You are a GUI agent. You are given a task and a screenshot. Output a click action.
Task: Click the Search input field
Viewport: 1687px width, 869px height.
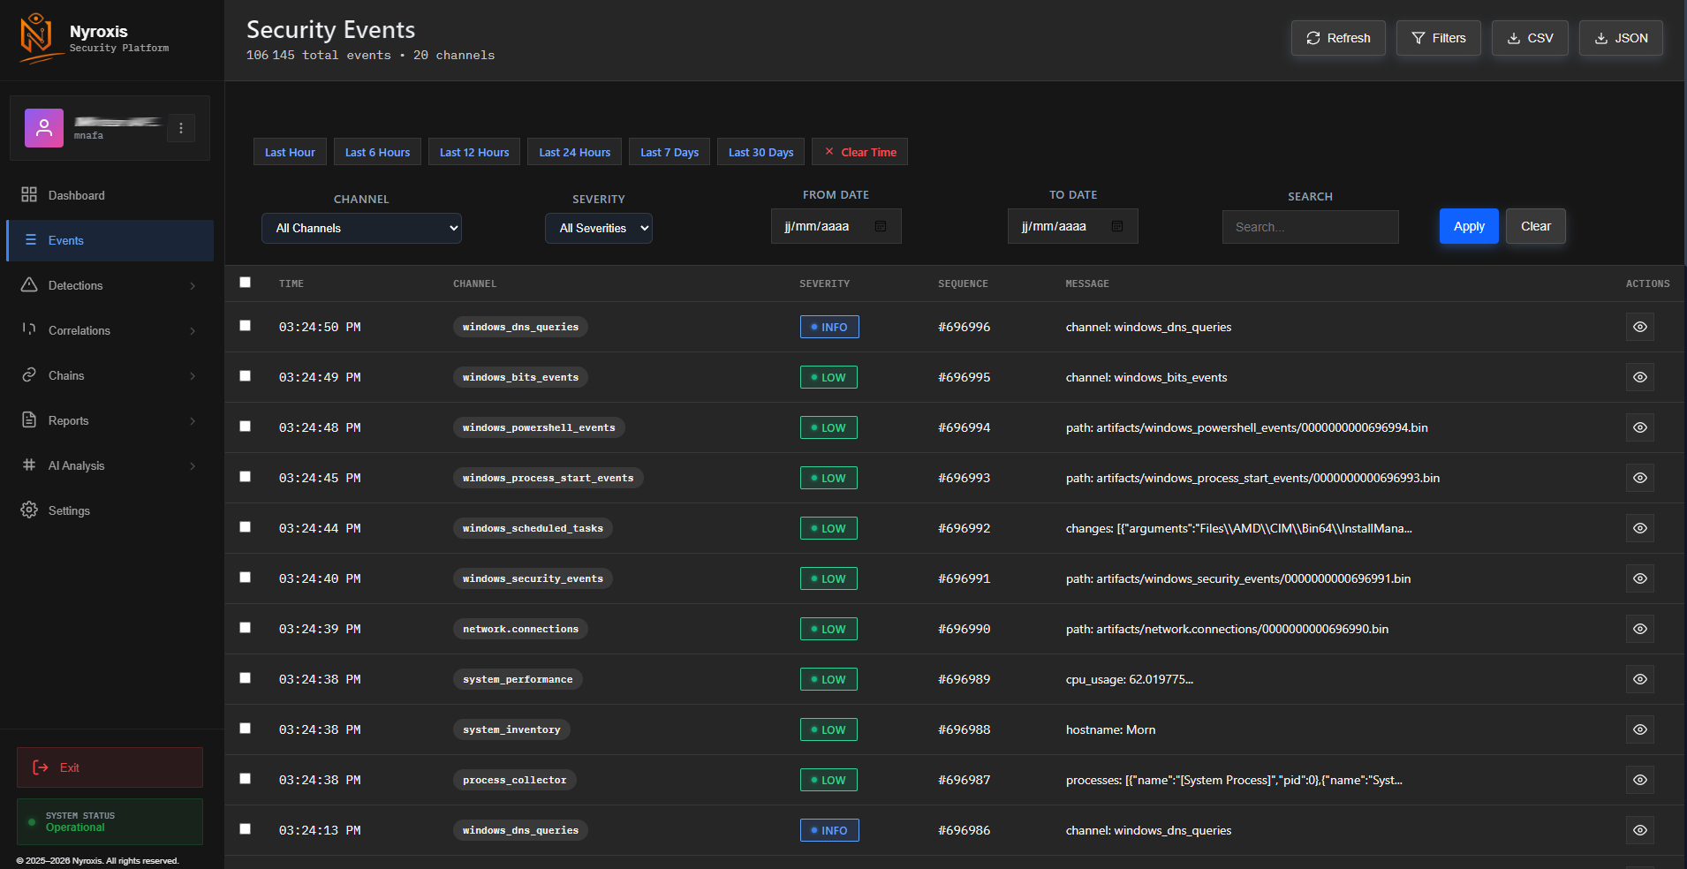[x=1310, y=227]
